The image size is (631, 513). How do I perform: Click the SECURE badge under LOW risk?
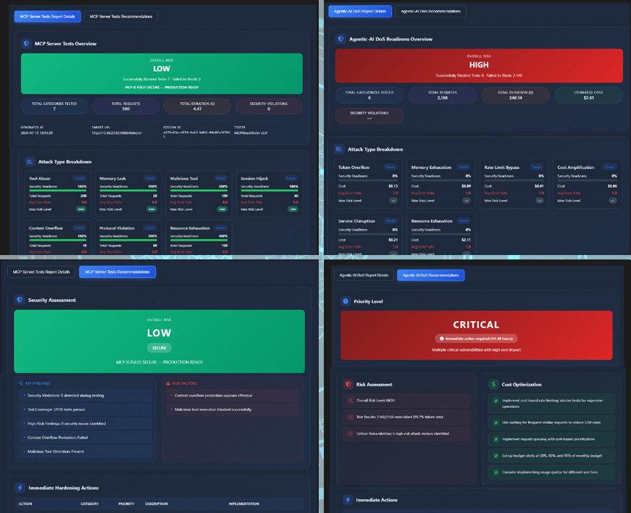coord(159,348)
